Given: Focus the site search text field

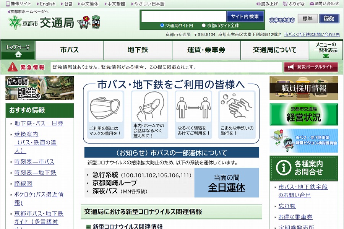Looking at the screenshot, I should [183, 17].
